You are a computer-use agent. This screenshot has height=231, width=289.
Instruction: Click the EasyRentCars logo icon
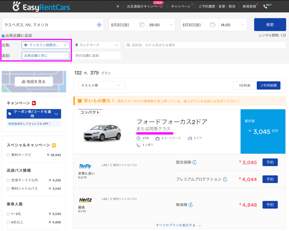pyautogui.click(x=17, y=6)
